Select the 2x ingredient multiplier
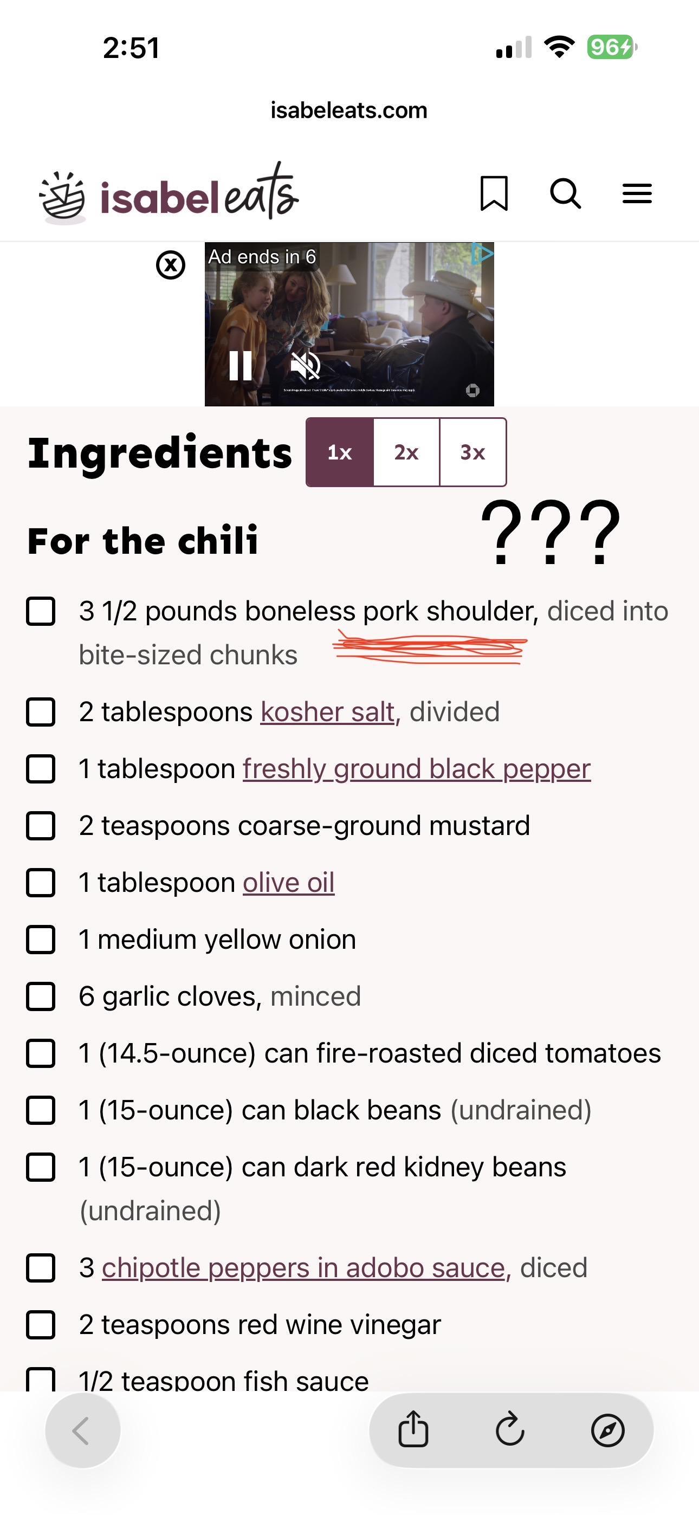Screen dimensions: 699x1515 tap(406, 452)
